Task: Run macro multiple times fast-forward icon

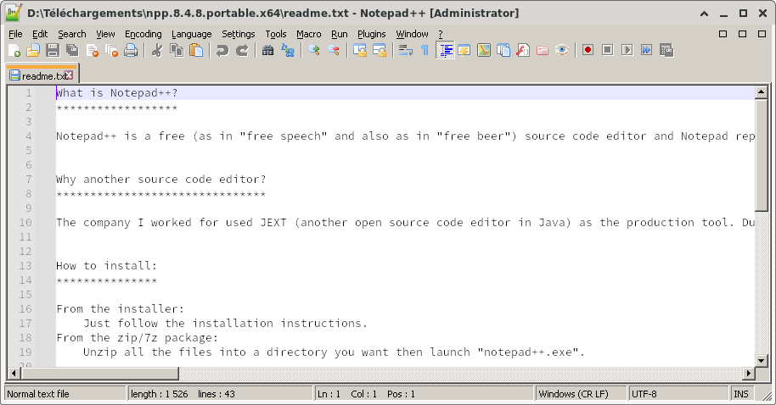Action: click(646, 50)
